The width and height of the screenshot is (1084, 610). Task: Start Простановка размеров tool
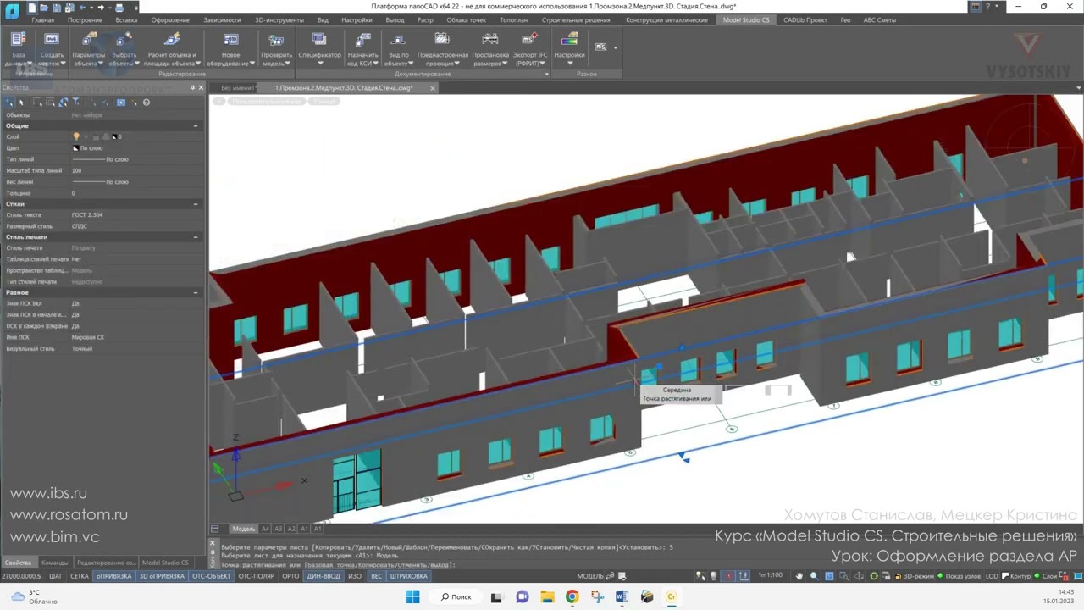pyautogui.click(x=490, y=49)
